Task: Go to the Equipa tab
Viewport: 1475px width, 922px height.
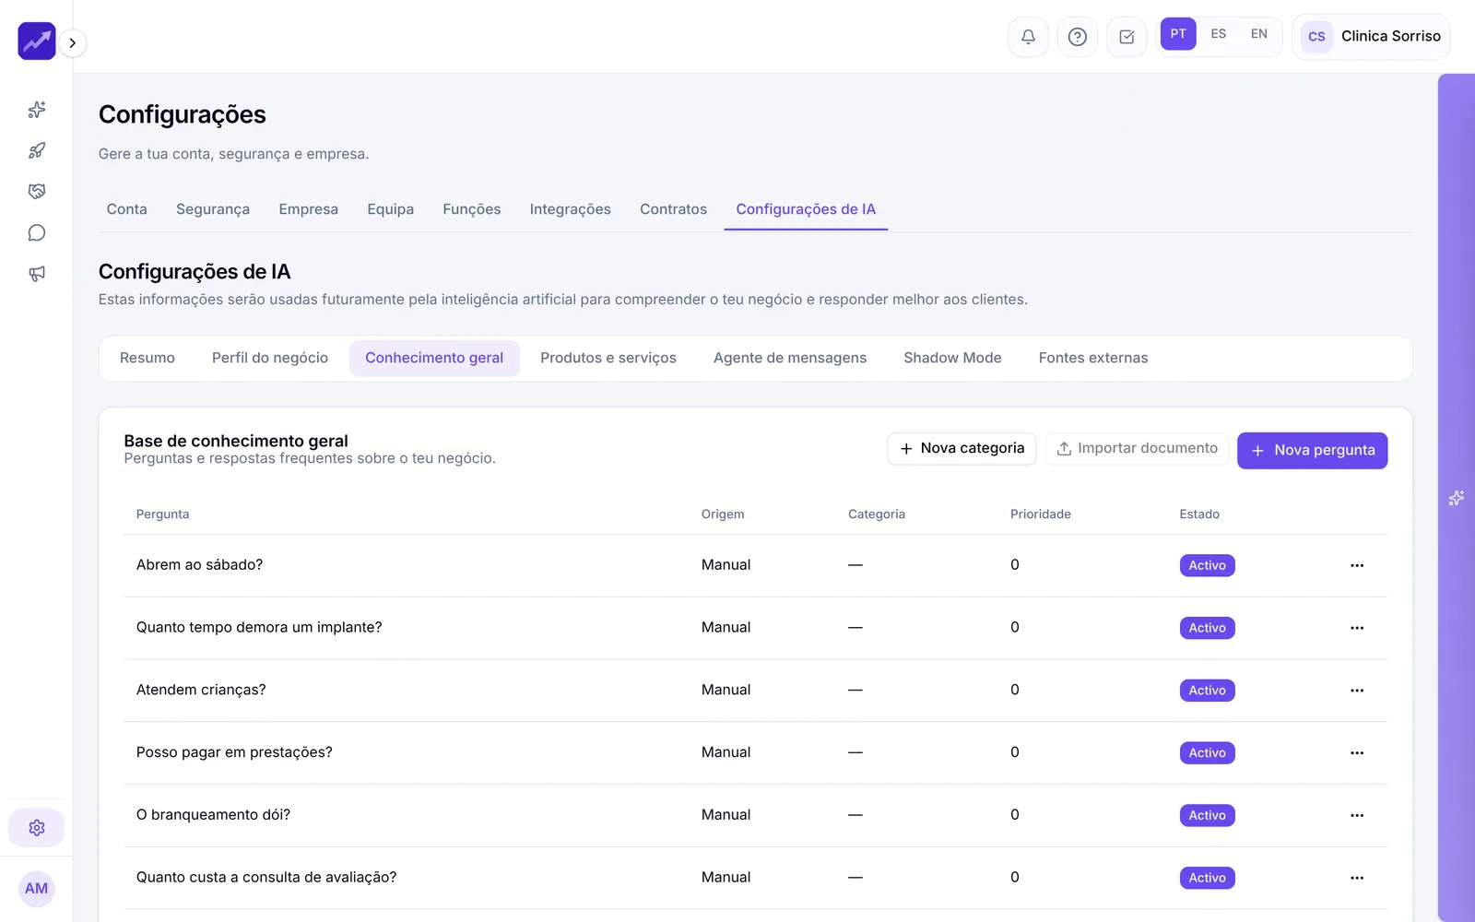Action: click(x=391, y=209)
